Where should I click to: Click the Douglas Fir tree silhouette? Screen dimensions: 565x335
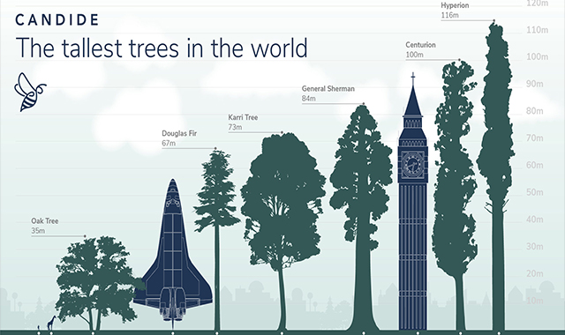[216, 239]
